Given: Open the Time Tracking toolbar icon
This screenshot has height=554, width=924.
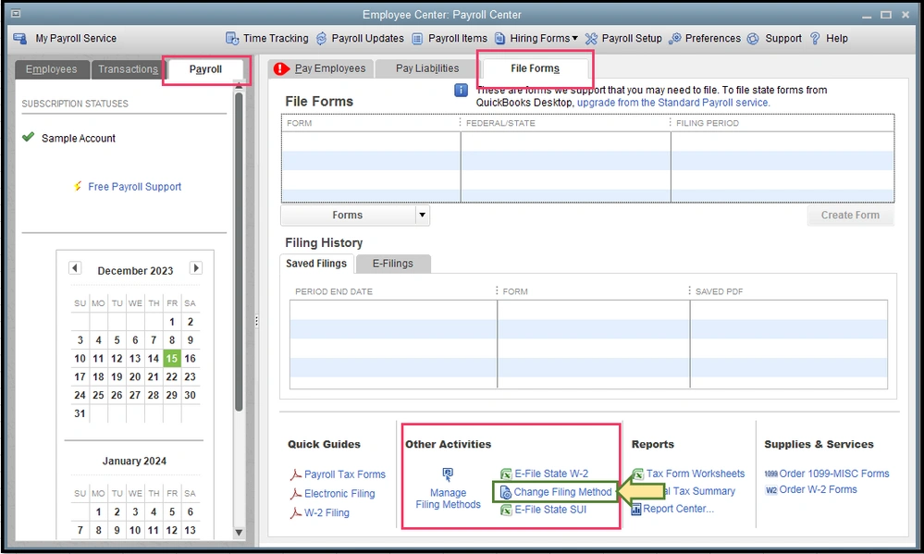Looking at the screenshot, I should (x=232, y=39).
